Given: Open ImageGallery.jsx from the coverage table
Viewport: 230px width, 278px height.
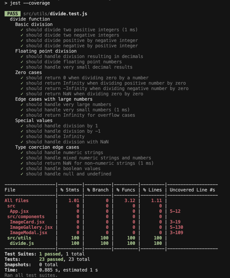Looking at the screenshot, I should (x=31, y=227).
